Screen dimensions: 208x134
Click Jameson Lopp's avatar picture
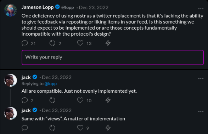11,10
